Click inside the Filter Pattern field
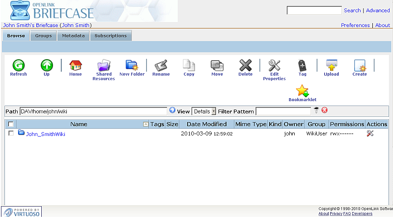Screen dimensions: 393x217 283,111
